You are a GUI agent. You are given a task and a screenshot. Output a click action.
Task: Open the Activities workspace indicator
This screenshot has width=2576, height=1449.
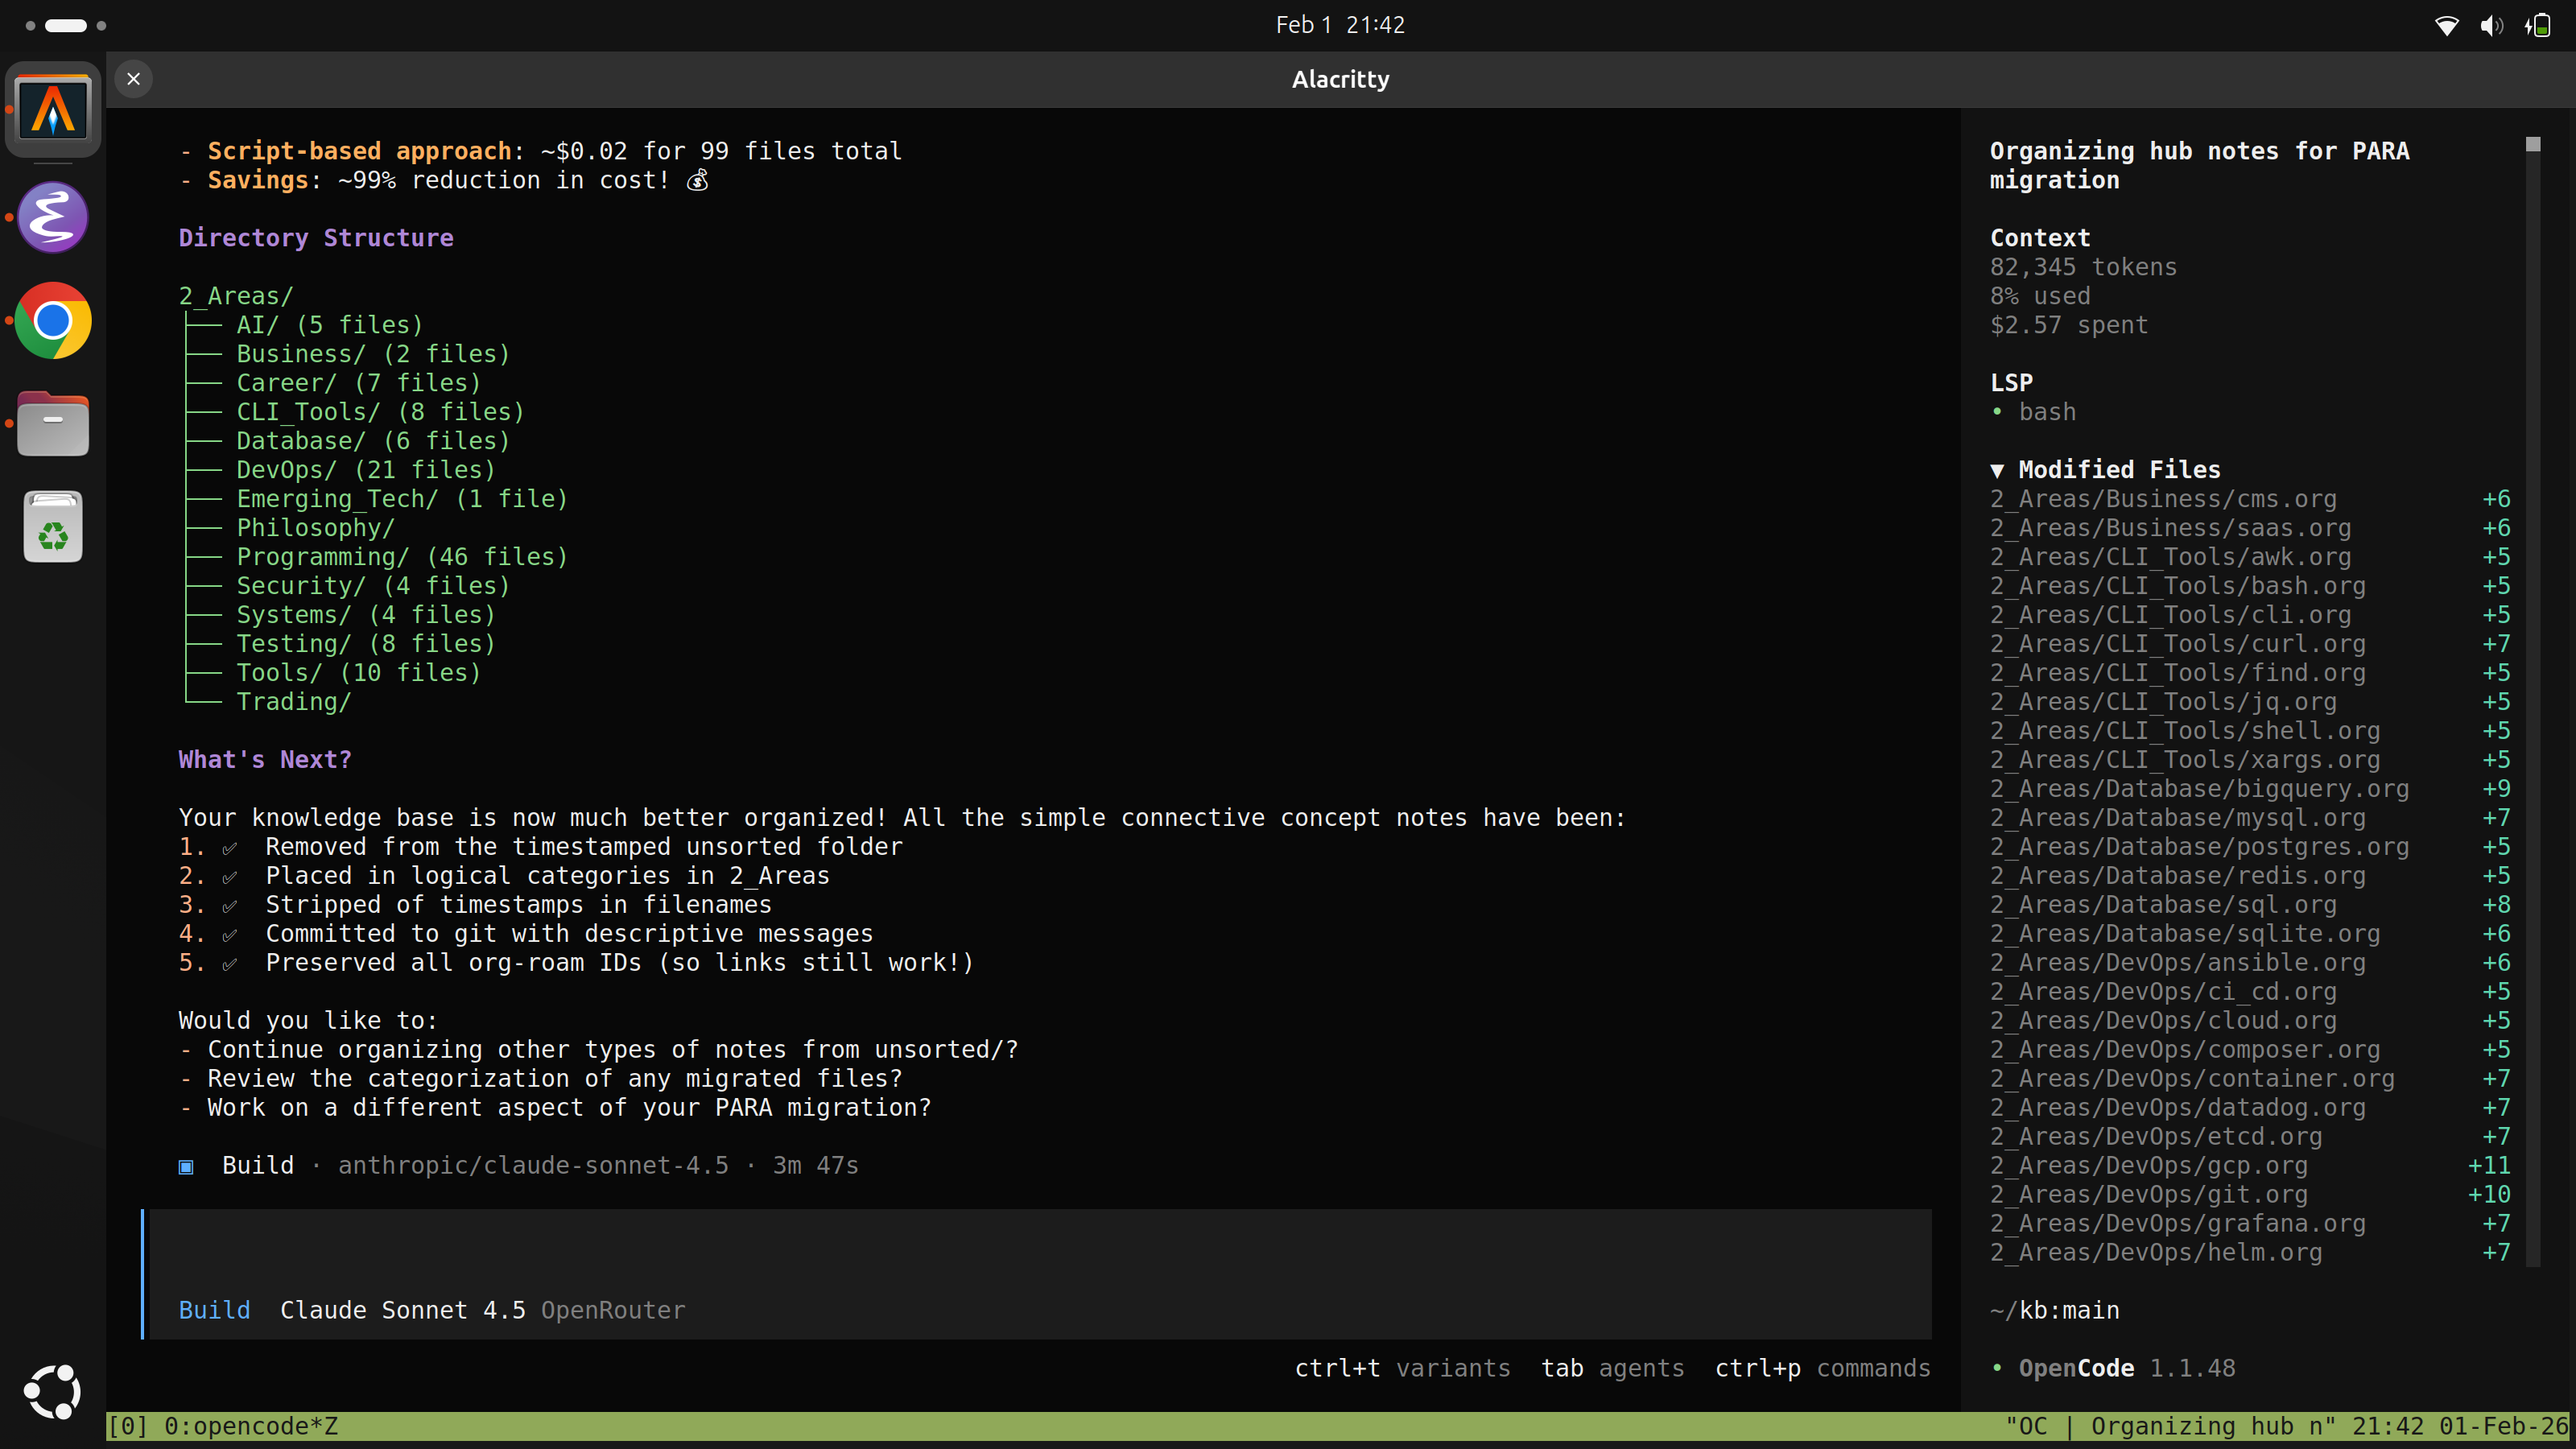click(66, 25)
